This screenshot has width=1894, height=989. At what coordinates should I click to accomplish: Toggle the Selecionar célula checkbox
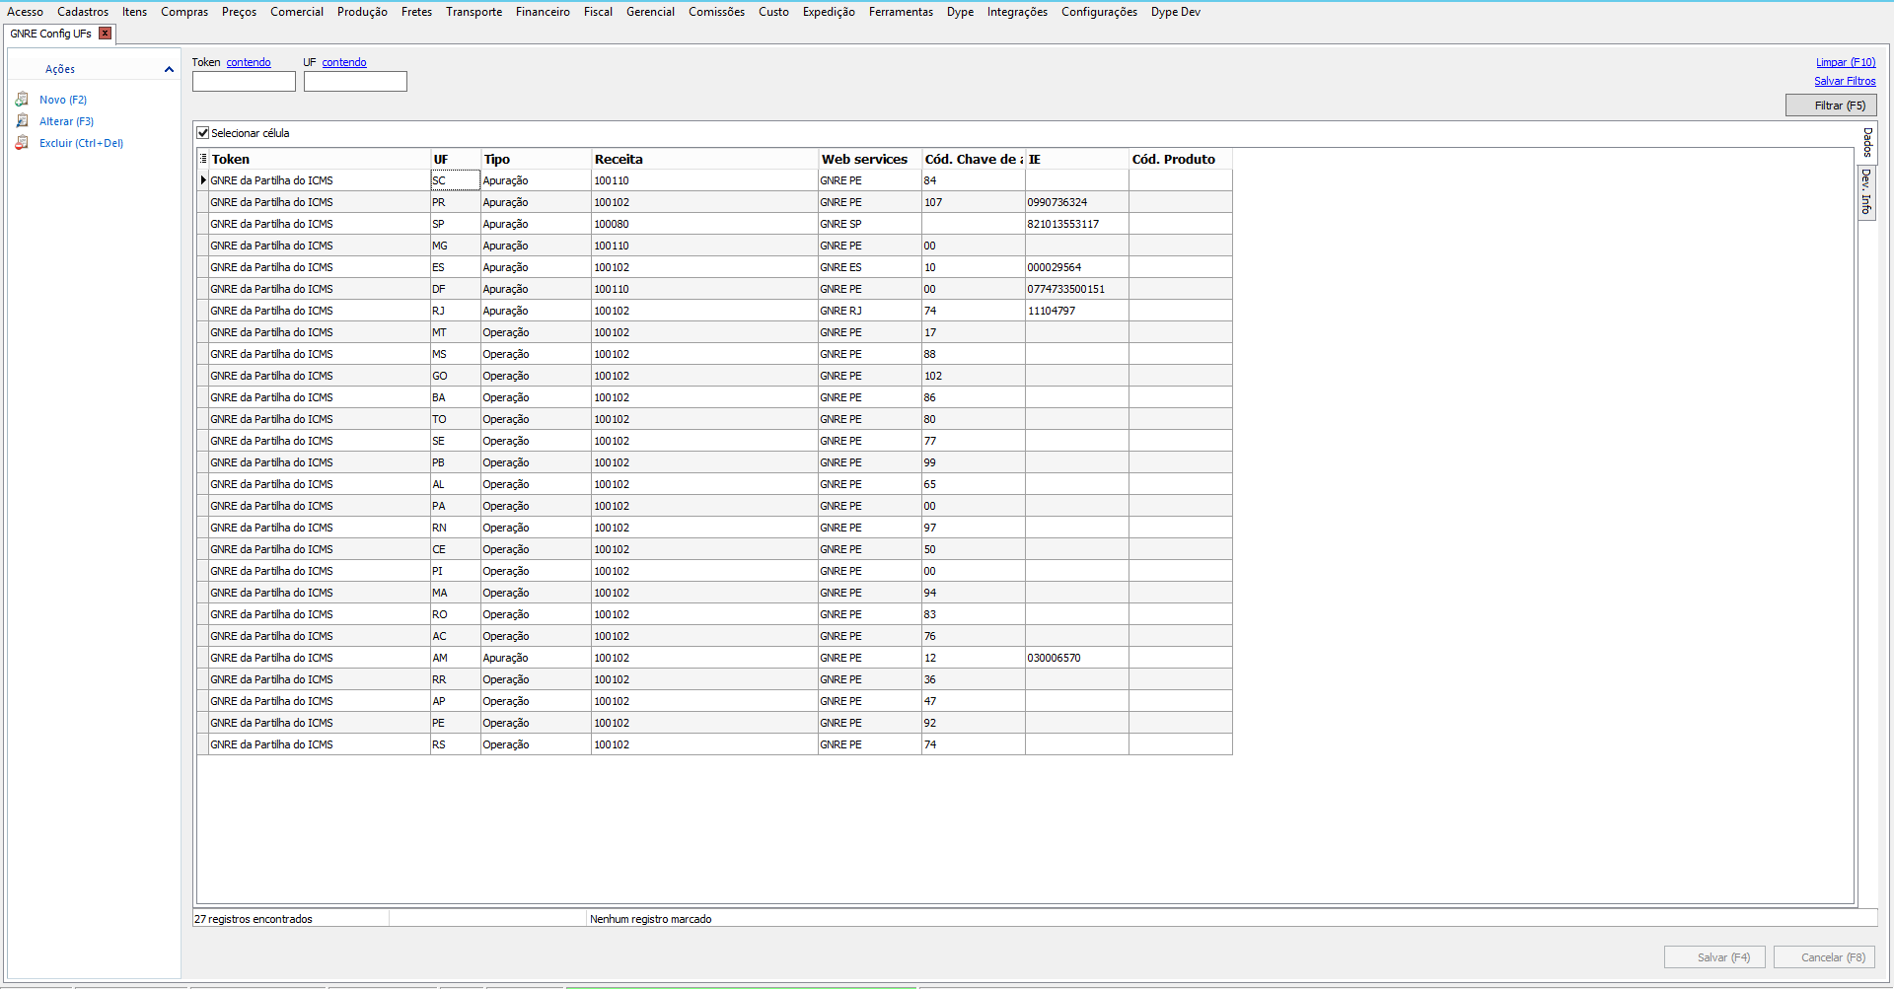(x=203, y=133)
